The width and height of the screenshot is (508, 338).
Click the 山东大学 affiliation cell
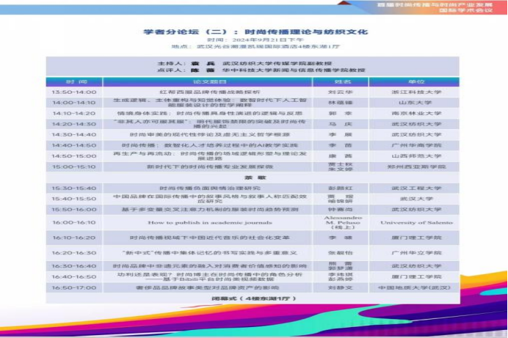tap(416, 103)
